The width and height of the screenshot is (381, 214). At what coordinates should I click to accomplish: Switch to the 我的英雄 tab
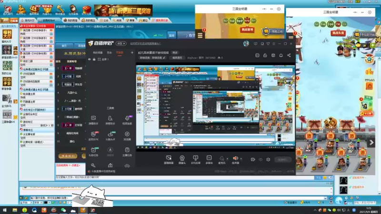tap(70, 20)
